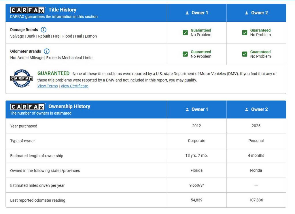The height and width of the screenshot is (214, 295).
Task: Click the 'Year purchased' row label
Action: [24, 126]
